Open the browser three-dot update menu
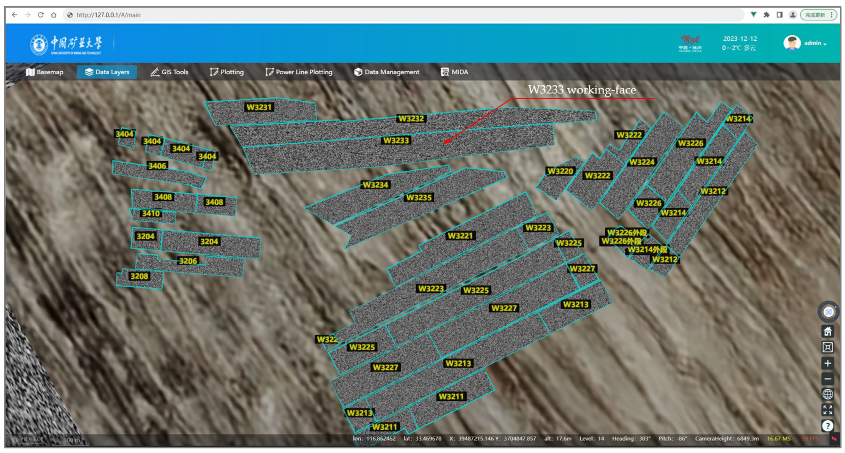Viewport: 845px width, 453px height. [831, 15]
